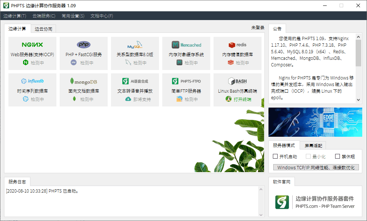367x221 pixels.
Task: Select the 边缘计算 tab
Action: tap(17, 29)
